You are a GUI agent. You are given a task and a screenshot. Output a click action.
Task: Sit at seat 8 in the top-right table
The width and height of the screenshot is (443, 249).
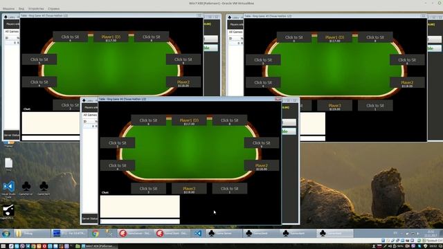[375, 38]
